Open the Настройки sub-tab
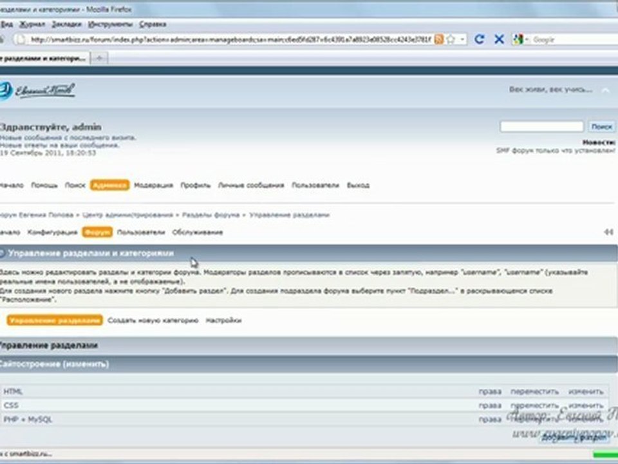Viewport: 618px width, 464px height. point(223,320)
